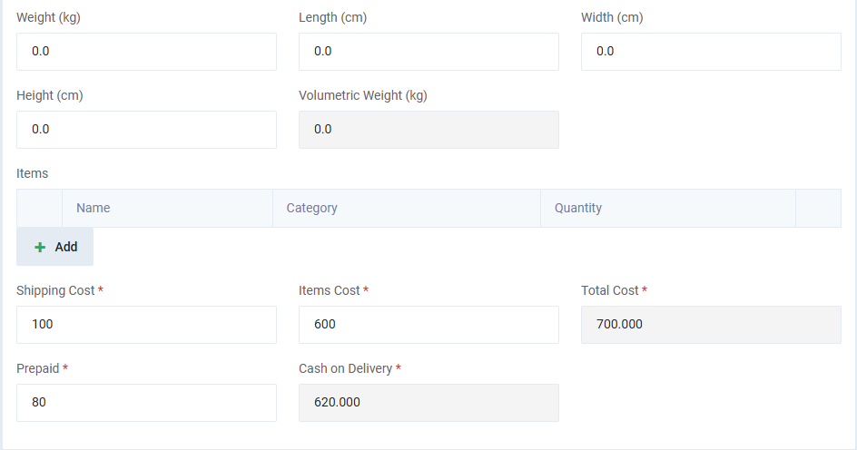Click the Items Cost field showing 600
Viewport: 857px width, 450px height.
click(x=428, y=325)
